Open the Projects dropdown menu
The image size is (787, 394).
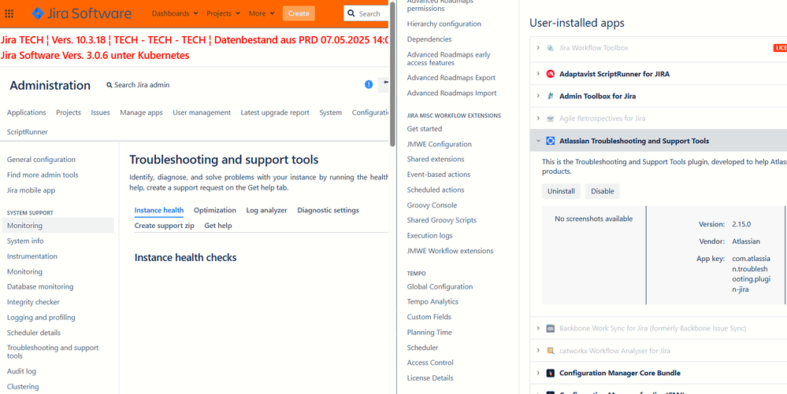223,13
